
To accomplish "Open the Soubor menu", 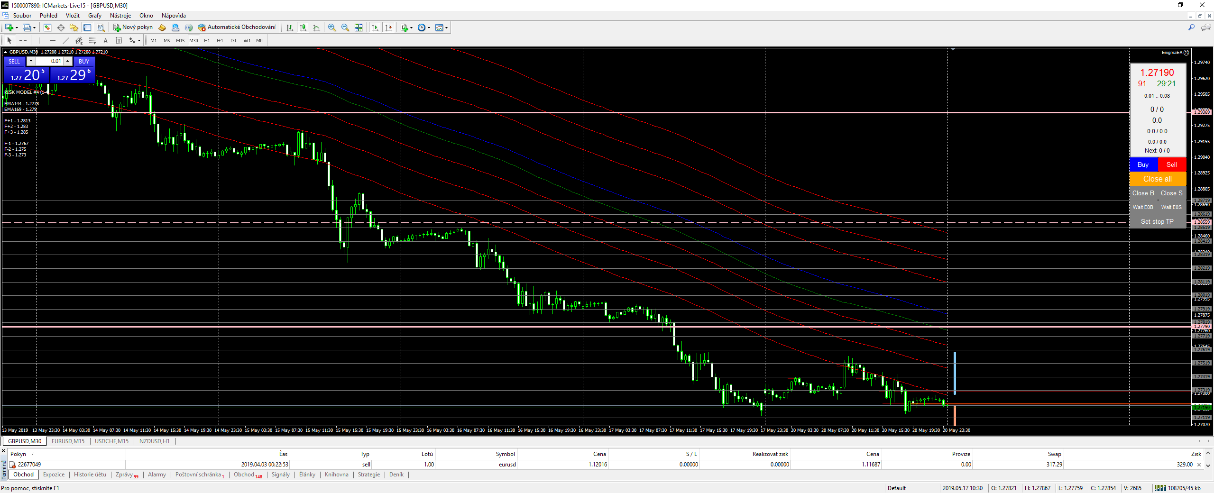I will (x=22, y=16).
